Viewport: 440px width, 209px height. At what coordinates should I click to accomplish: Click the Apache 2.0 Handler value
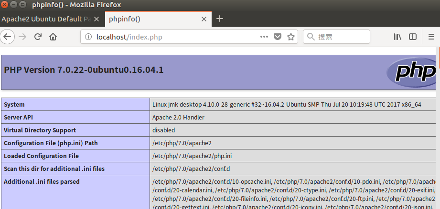[x=178, y=118]
